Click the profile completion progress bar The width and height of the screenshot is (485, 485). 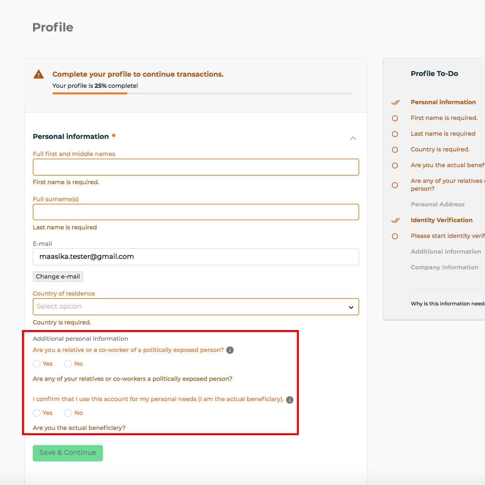point(202,93)
